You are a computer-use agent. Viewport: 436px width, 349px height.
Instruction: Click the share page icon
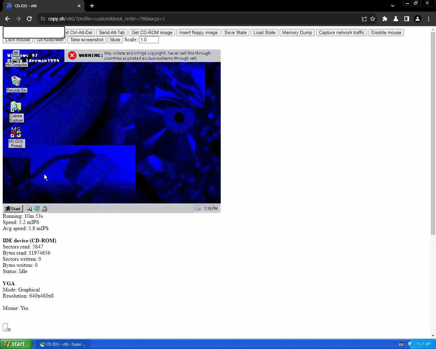[x=364, y=19]
